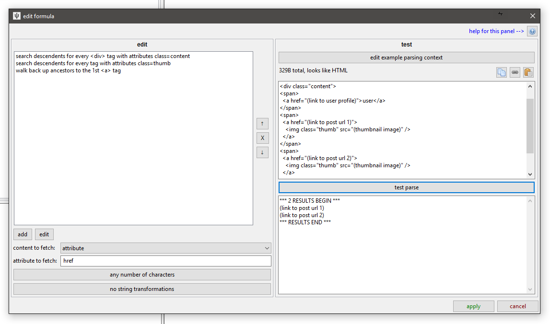Image resolution: width=550 pixels, height=324 pixels.
Task: Click scroll-up arrow of example HTML box
Action: [x=530, y=86]
